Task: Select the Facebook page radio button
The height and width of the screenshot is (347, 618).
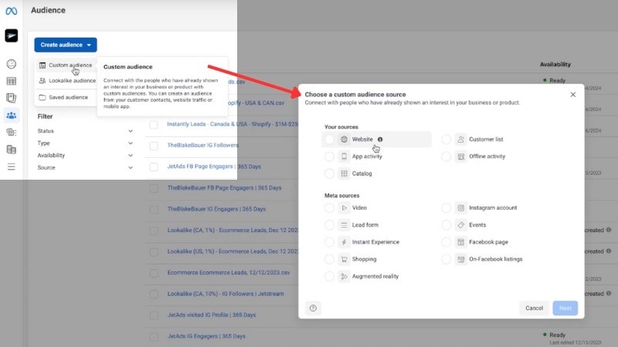Action: [447, 242]
